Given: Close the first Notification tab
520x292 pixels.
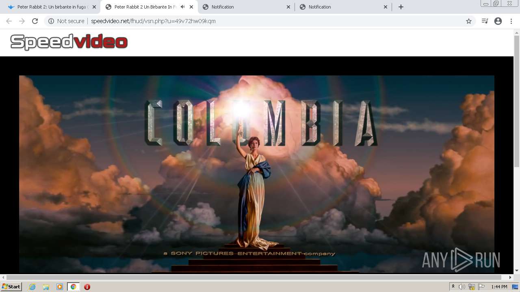Looking at the screenshot, I should click(288, 7).
